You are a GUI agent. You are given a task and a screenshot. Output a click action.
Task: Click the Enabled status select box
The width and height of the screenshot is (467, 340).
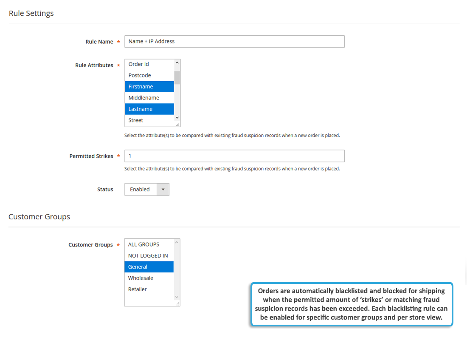tap(147, 190)
